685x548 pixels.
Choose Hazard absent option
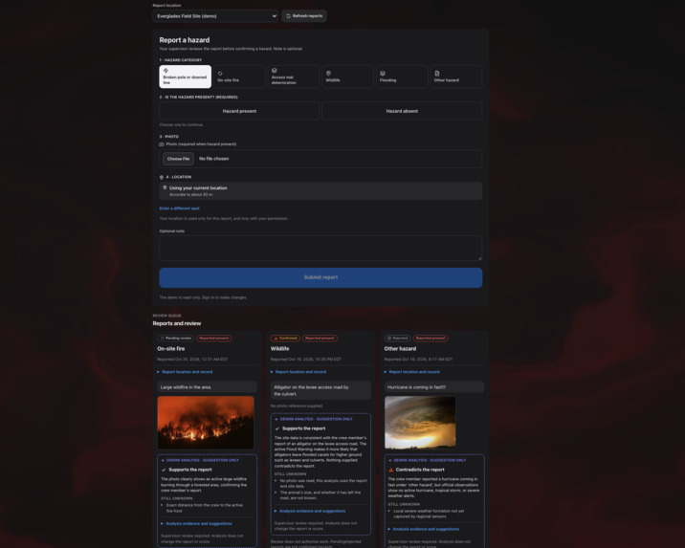(402, 111)
